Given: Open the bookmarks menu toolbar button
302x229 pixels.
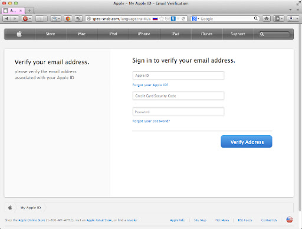Looking at the screenshot, I should [277, 19].
